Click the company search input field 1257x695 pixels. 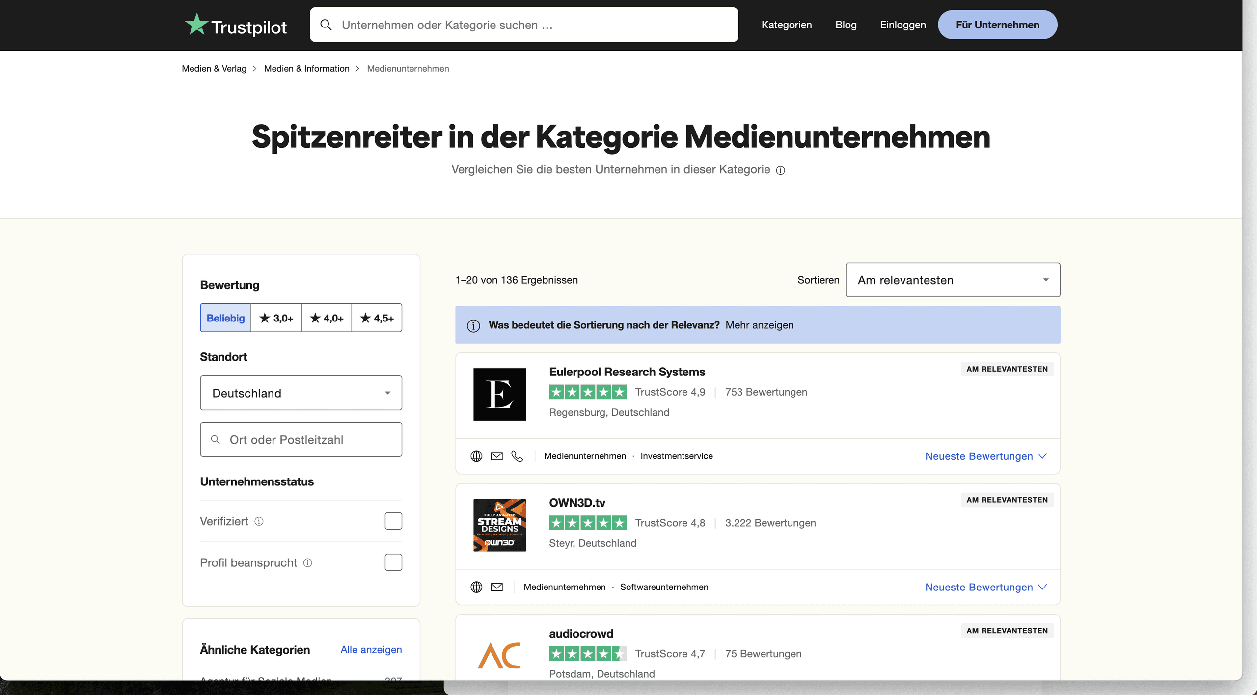523,25
